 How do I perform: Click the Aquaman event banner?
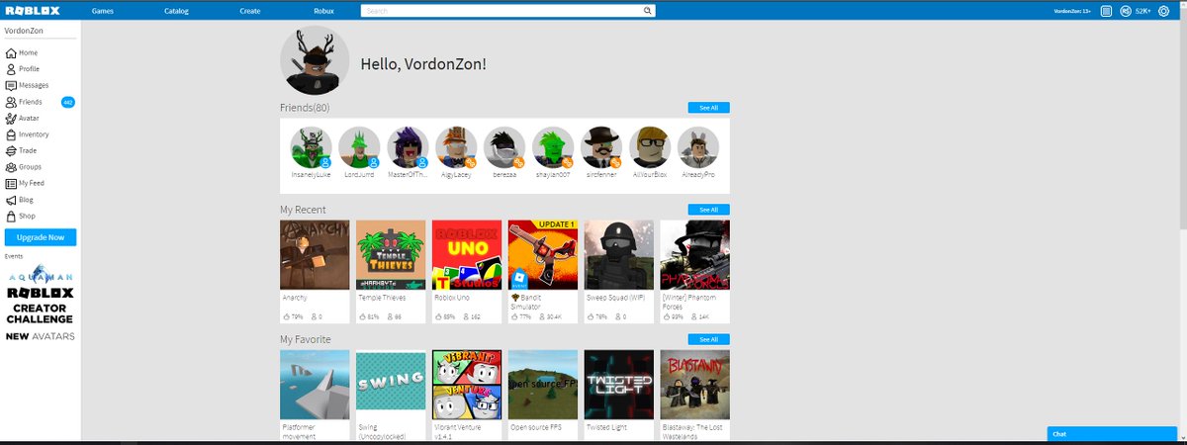tap(40, 274)
